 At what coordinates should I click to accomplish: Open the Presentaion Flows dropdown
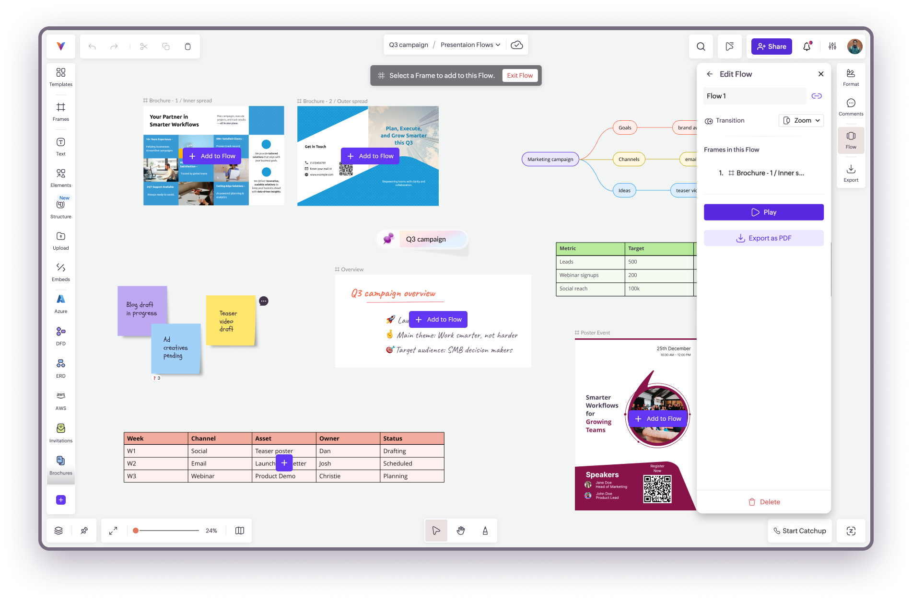tap(470, 45)
